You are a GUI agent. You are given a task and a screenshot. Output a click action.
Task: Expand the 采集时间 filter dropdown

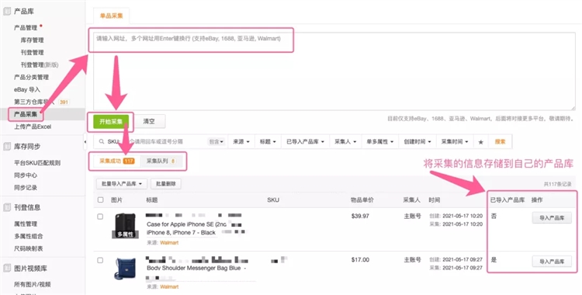click(455, 141)
